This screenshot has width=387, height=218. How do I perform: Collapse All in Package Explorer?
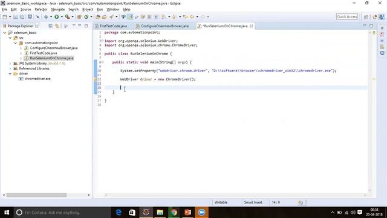pyautogui.click(x=50, y=26)
